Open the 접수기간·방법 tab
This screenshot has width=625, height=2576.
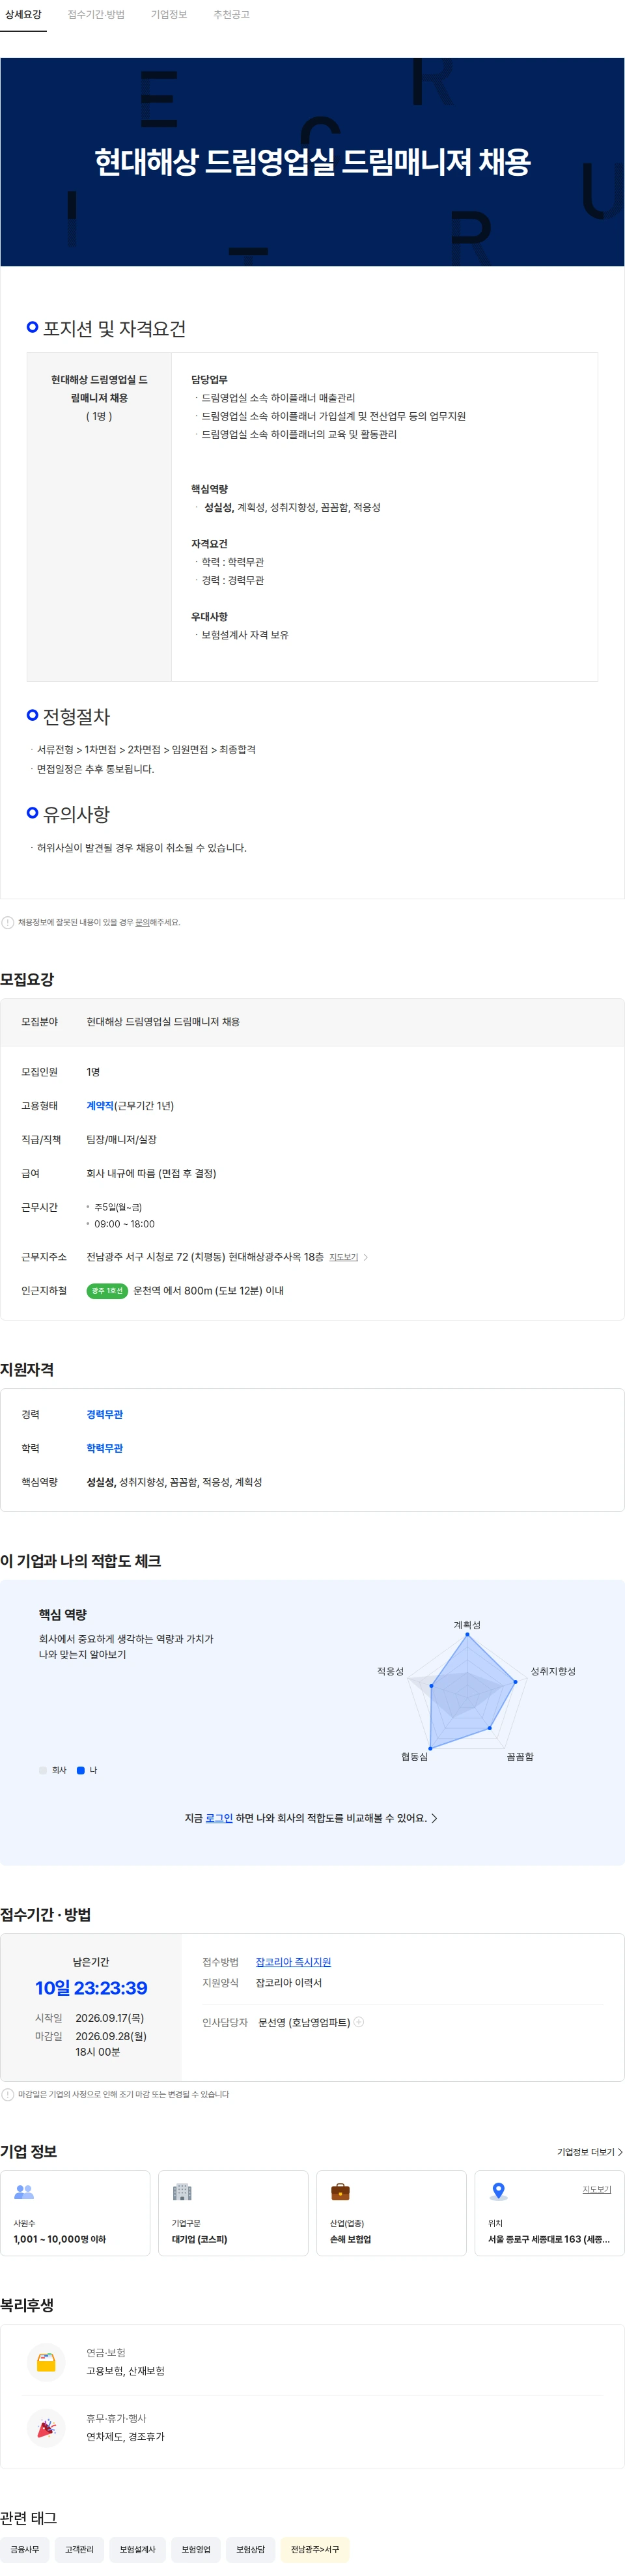(x=96, y=15)
